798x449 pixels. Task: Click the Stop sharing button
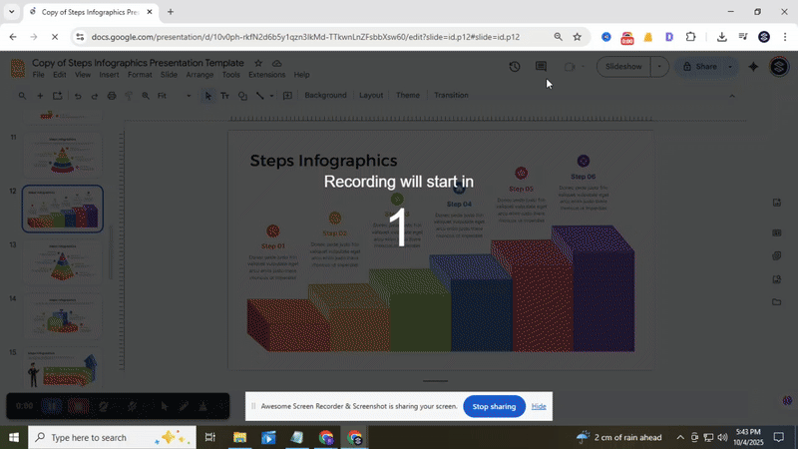click(x=494, y=406)
